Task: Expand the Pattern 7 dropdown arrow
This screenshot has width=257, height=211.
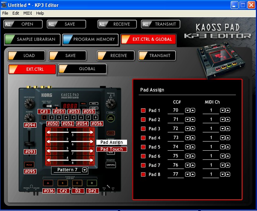Action: pyautogui.click(x=85, y=170)
